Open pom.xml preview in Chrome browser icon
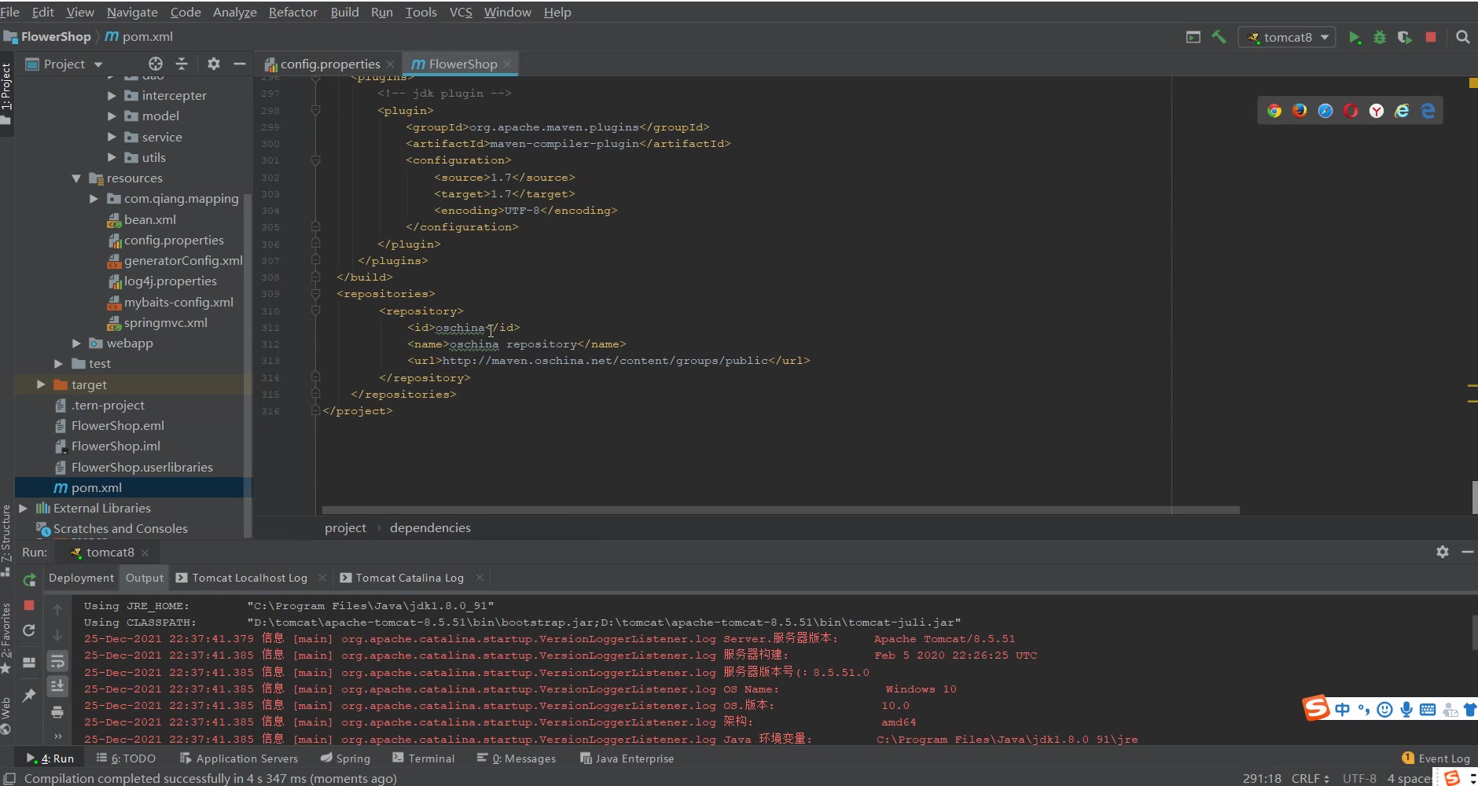 tap(1274, 111)
